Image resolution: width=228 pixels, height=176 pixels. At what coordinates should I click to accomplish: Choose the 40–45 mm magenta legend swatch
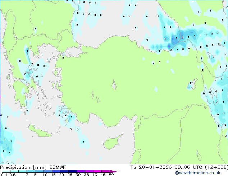point(97,171)
